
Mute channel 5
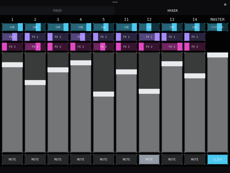coord(103,159)
